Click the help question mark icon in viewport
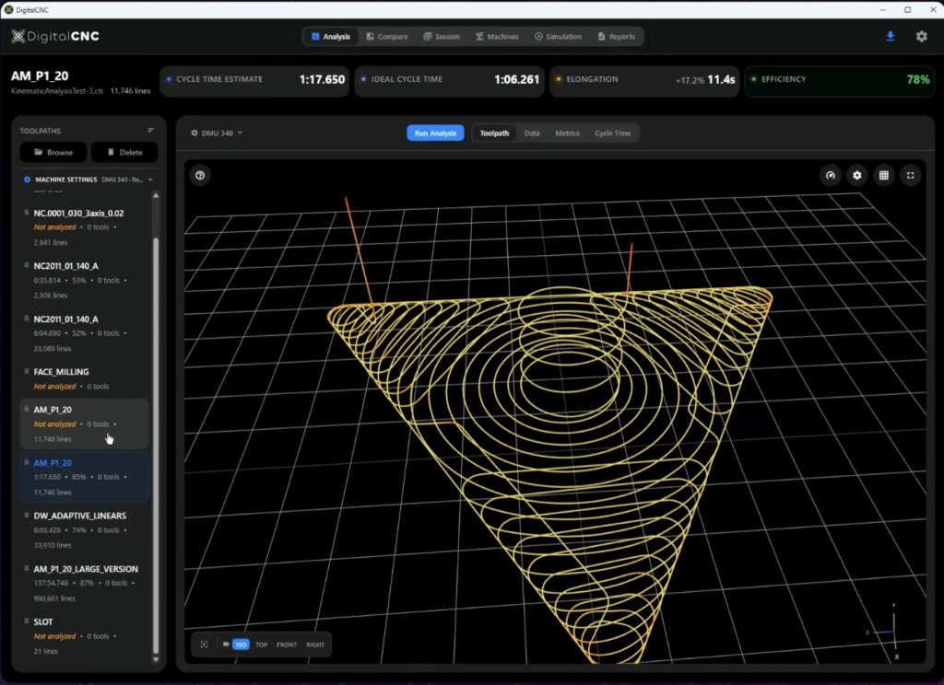This screenshot has width=944, height=685. coord(200,175)
